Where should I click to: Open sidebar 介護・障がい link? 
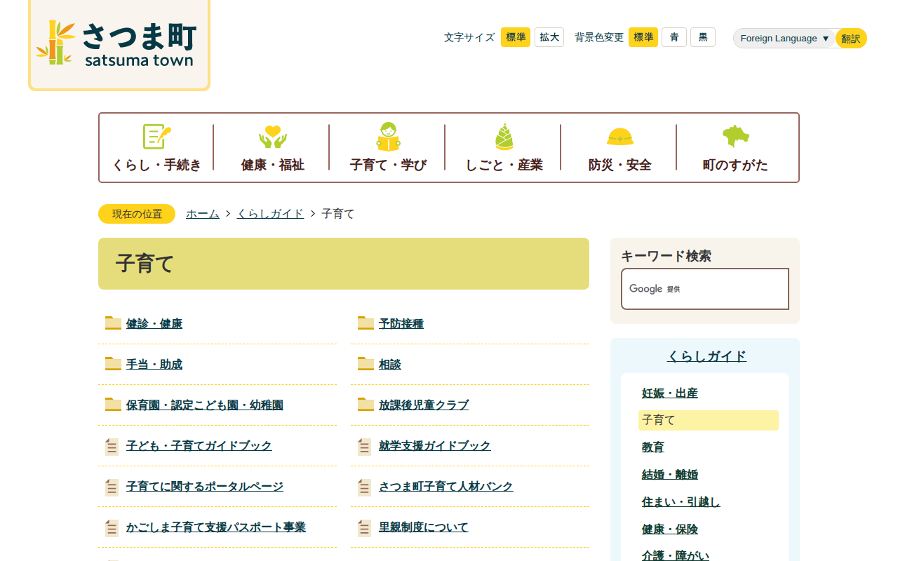[676, 555]
